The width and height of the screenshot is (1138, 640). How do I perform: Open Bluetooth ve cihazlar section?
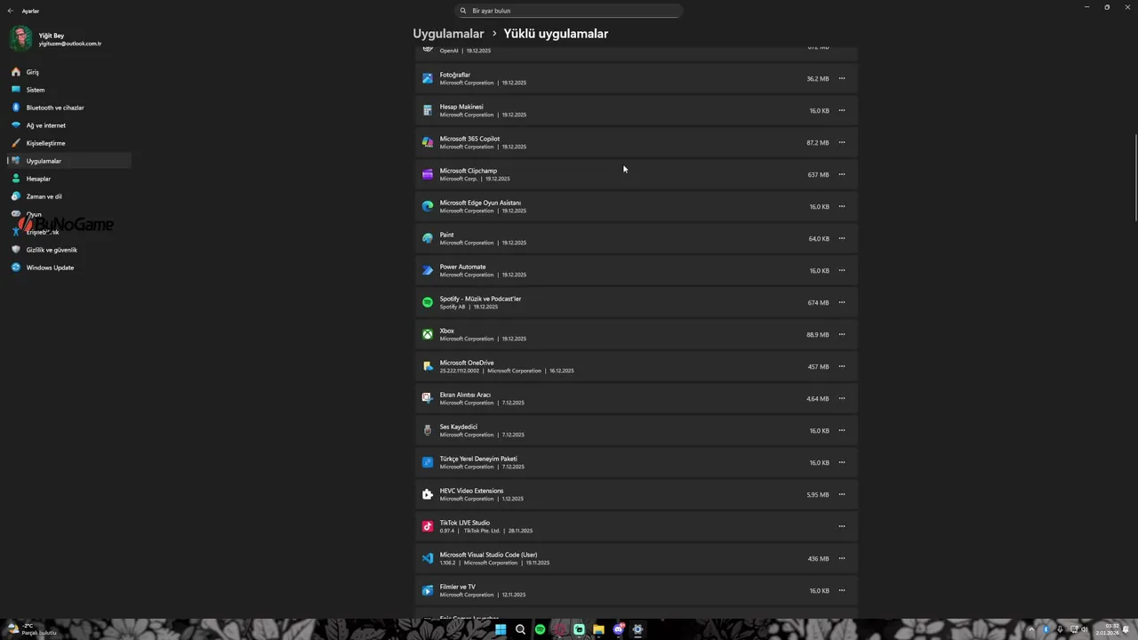[x=55, y=108]
